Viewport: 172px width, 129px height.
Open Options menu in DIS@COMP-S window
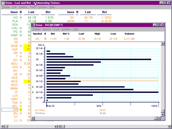[47, 29]
